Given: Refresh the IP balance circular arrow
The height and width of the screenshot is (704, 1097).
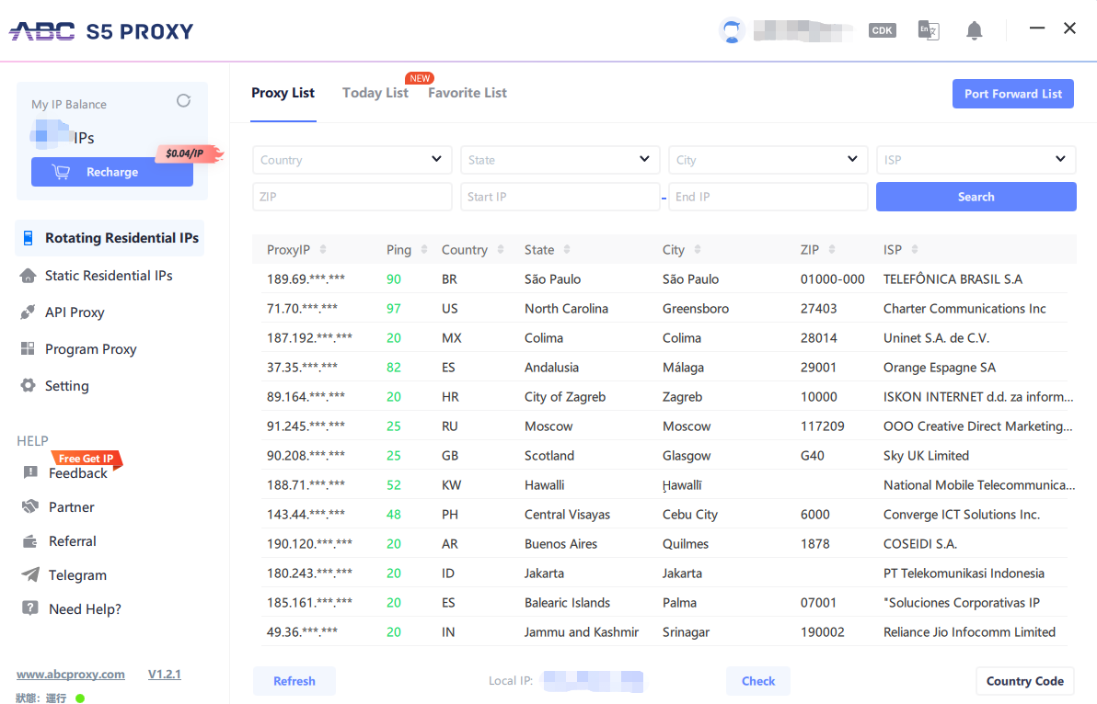Looking at the screenshot, I should pos(183,101).
